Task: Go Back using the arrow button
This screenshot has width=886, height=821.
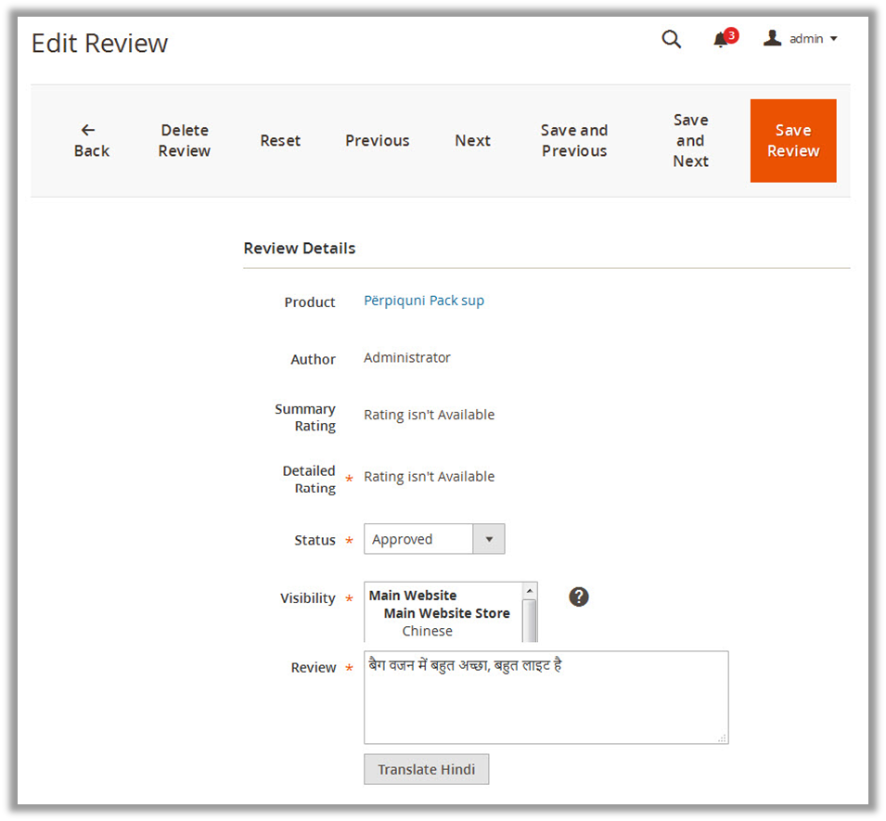Action: coord(91,141)
